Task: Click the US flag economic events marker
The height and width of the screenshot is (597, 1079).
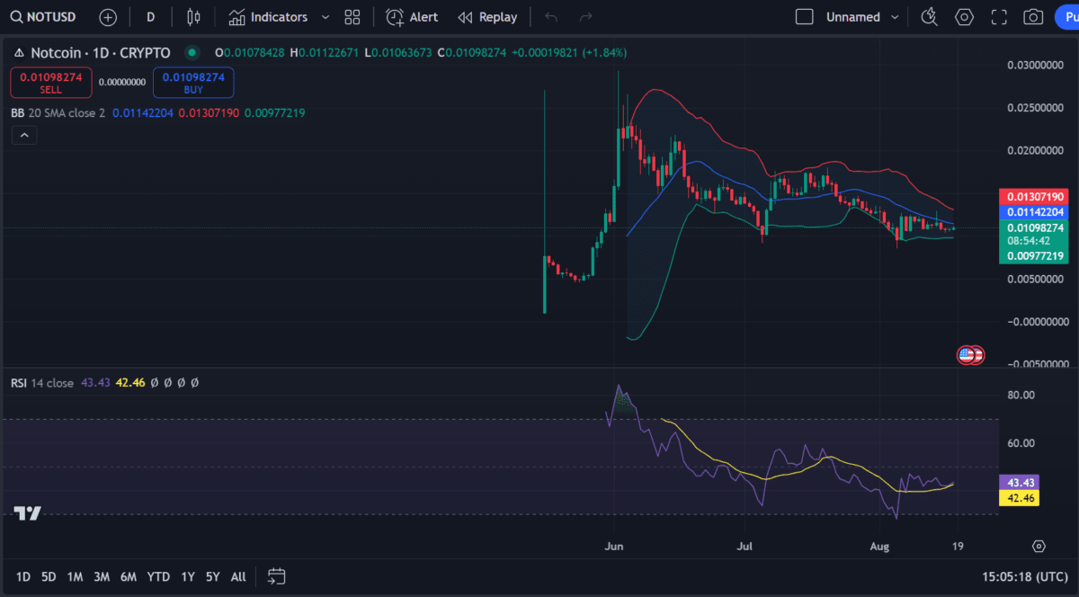Action: pos(967,355)
